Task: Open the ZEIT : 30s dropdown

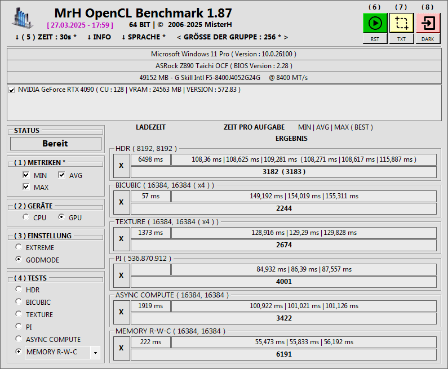Action: (x=46, y=37)
